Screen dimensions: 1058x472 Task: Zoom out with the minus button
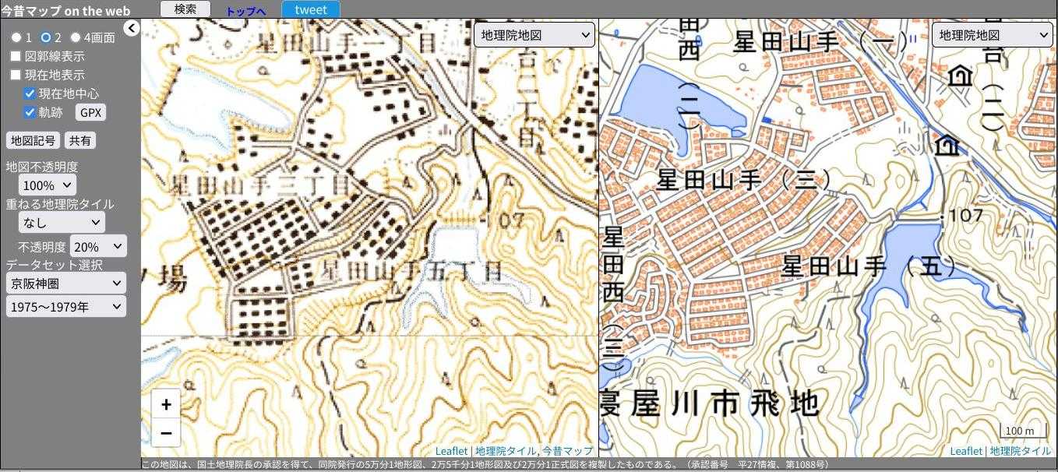pos(166,432)
